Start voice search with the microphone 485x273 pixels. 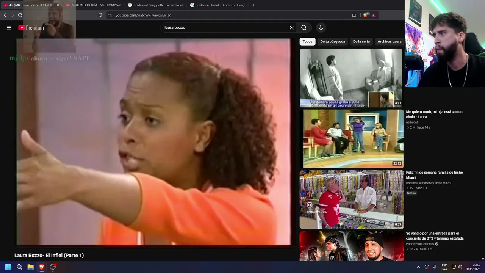[x=321, y=28]
